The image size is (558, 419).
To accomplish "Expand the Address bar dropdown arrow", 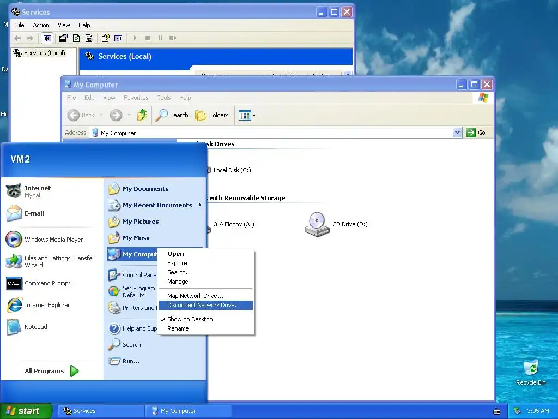I will (457, 133).
